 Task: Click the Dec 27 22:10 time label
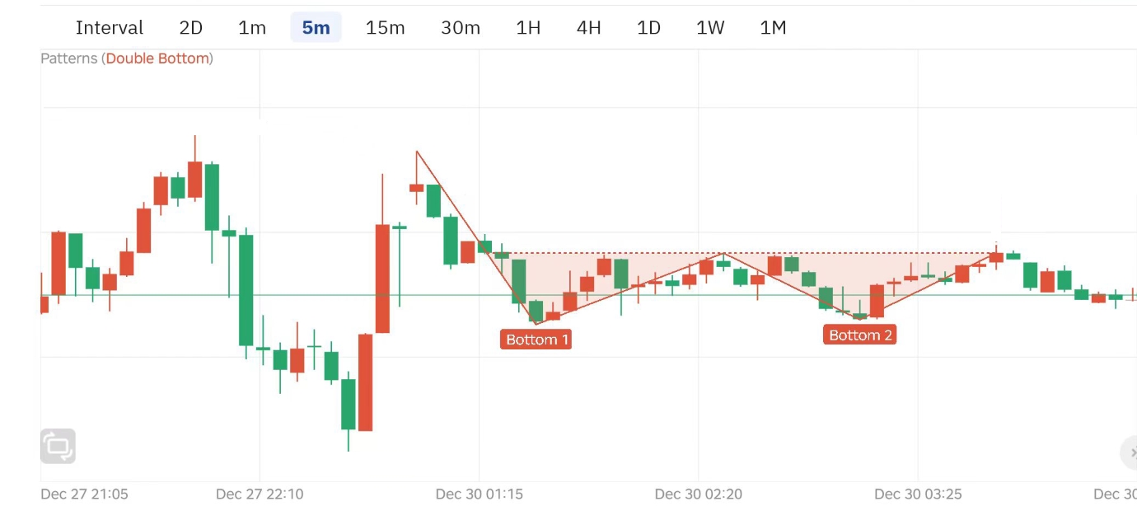coord(260,494)
